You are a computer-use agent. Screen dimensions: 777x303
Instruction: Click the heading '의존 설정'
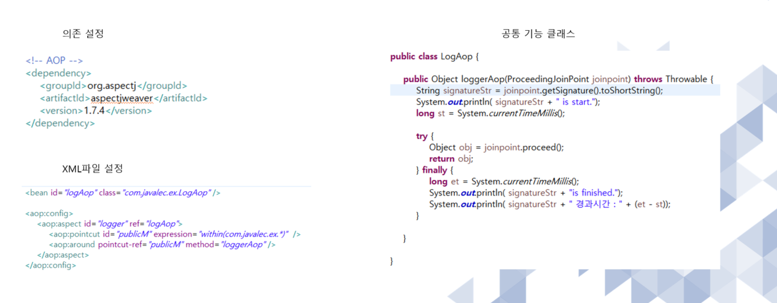[83, 34]
